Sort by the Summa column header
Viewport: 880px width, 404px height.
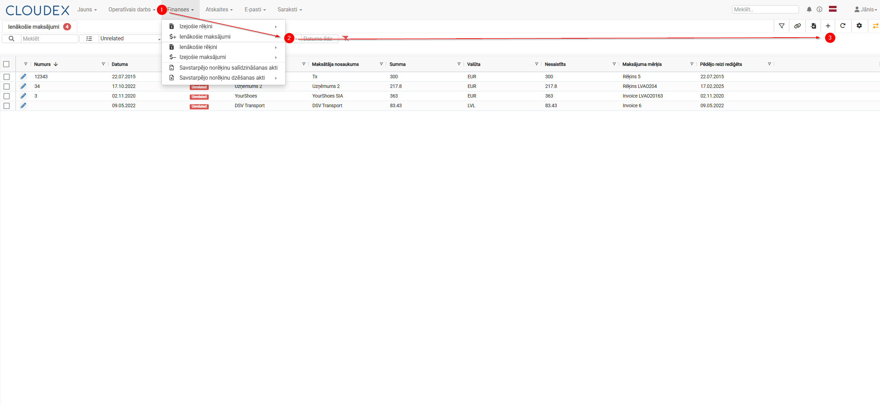(x=397, y=64)
